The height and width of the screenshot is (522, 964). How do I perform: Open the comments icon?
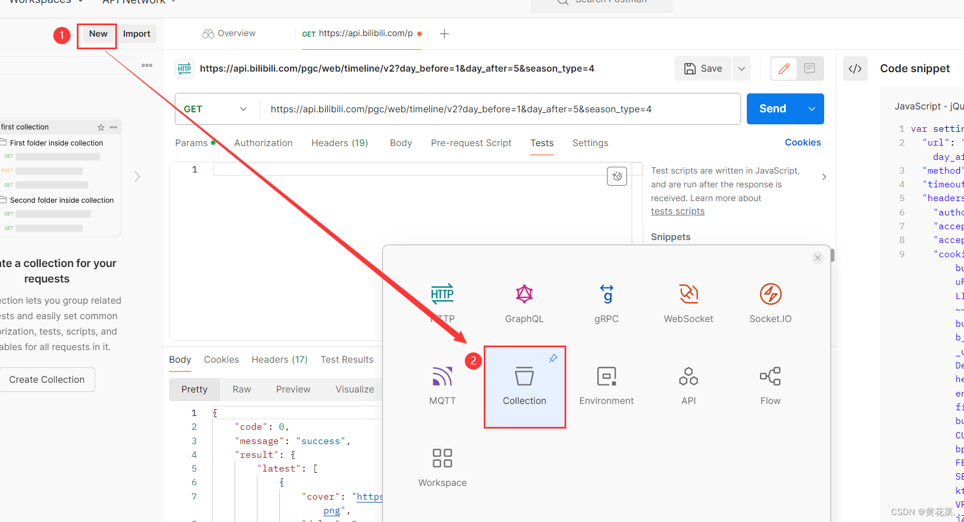(x=810, y=69)
